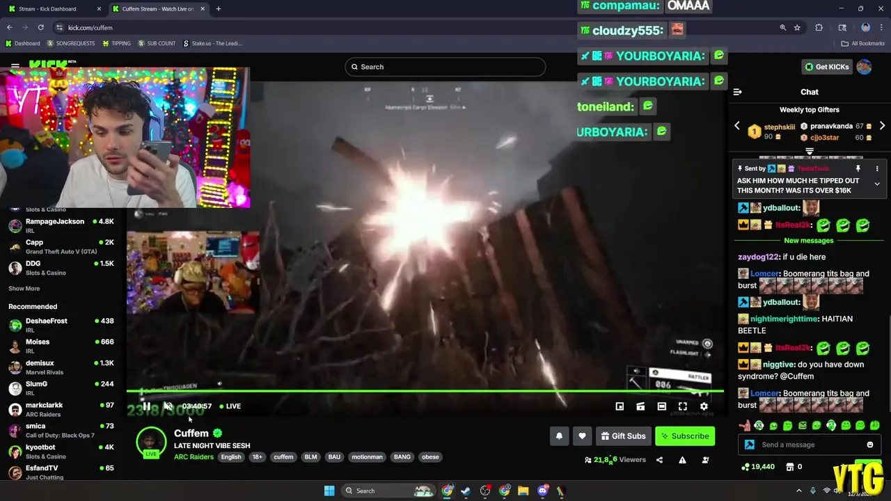Select the English tag
Screen dimensions: 891x501
point(231,457)
